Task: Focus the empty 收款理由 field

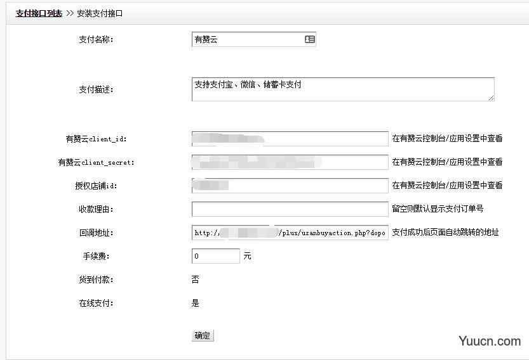Action: (x=290, y=209)
